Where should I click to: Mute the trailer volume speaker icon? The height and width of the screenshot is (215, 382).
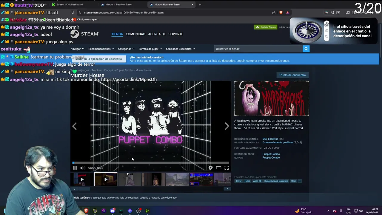[x=83, y=168]
